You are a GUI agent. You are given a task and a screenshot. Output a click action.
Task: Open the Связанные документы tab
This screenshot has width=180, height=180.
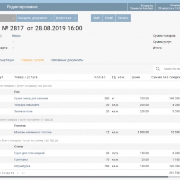click(x=67, y=60)
